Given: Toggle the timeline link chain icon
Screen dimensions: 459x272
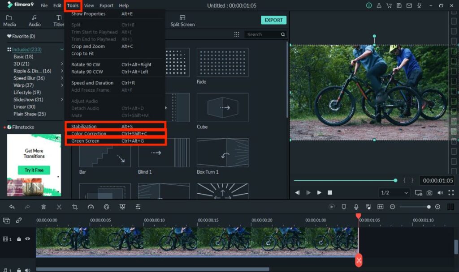Looking at the screenshot, I should pyautogui.click(x=19, y=220).
